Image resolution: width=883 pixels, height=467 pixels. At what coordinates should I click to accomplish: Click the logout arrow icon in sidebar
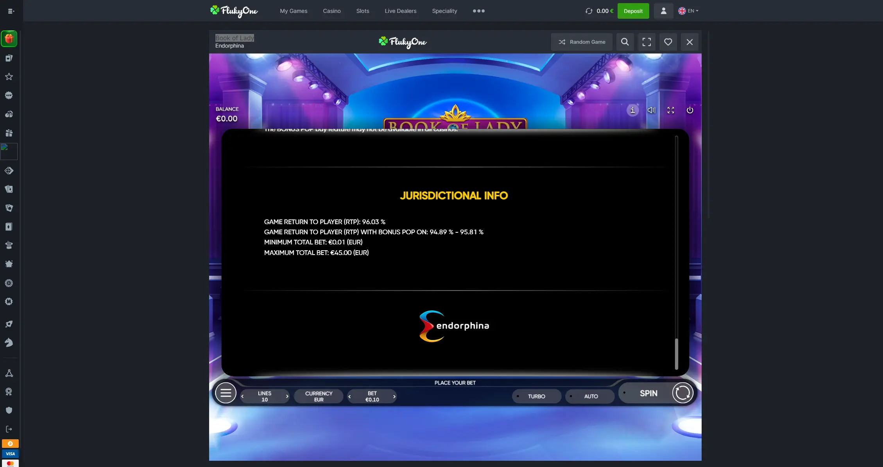pos(9,429)
